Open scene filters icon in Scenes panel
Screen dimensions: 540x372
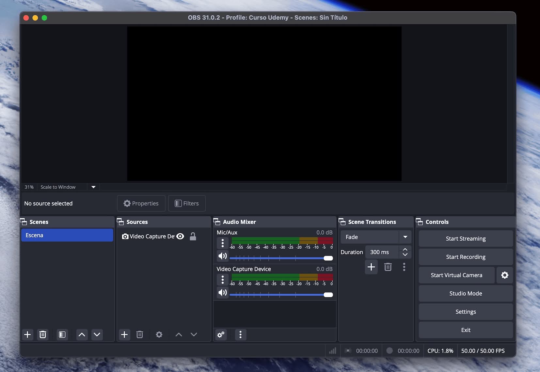[x=62, y=334]
